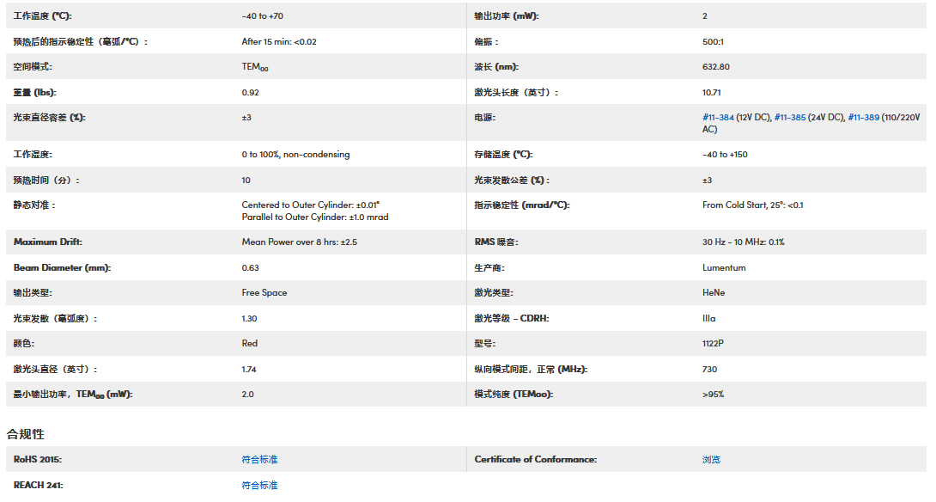Select 'Parallel to Outer Cylinder: ±1.0 mrad' text
The image size is (936, 502).
315,217
